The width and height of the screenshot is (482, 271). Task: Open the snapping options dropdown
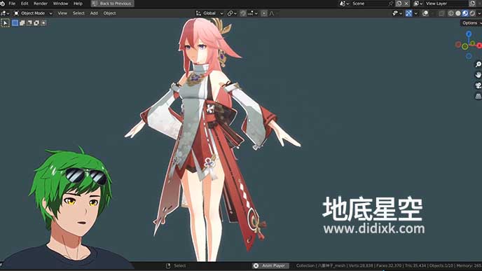[x=253, y=13]
